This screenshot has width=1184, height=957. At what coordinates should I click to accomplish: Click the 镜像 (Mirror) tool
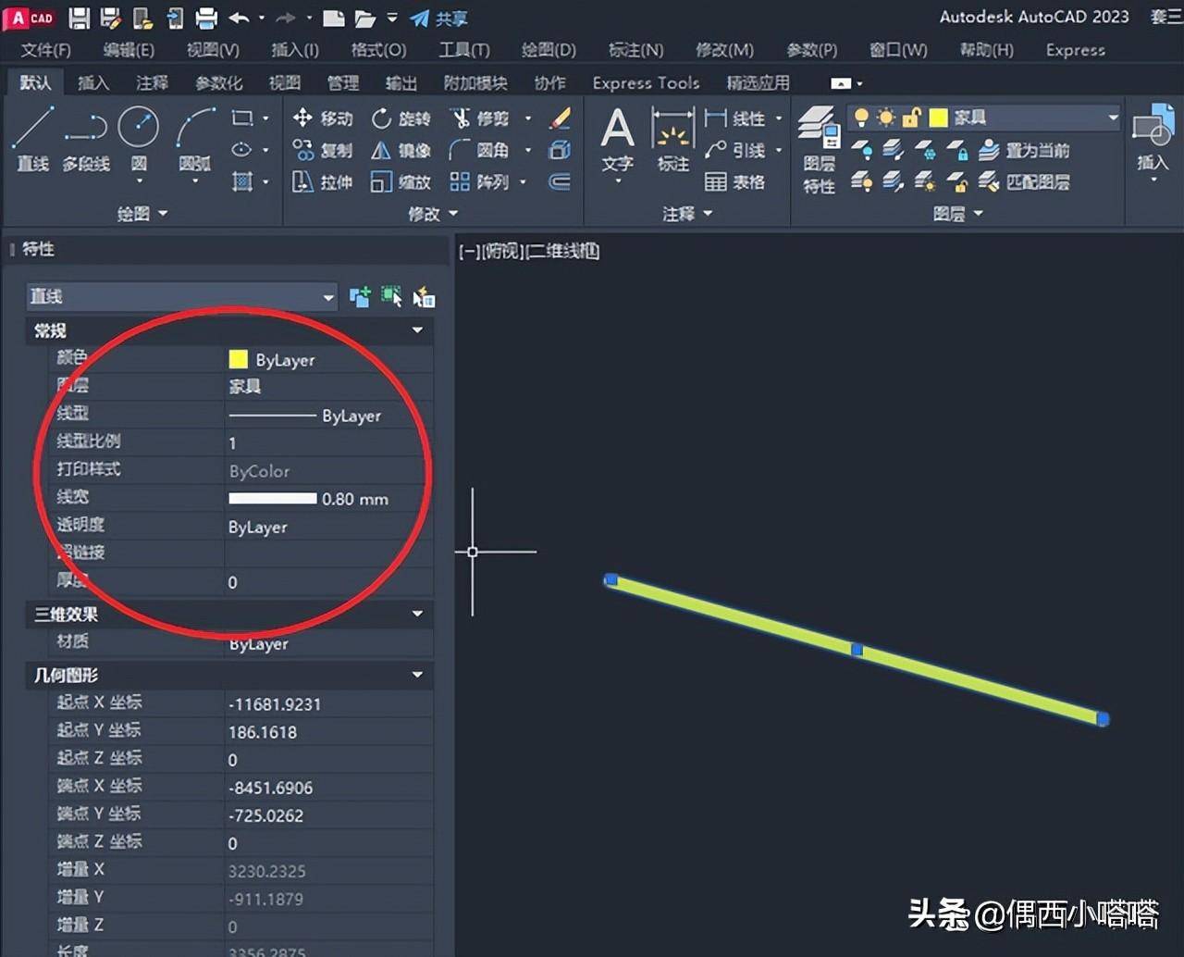[401, 150]
